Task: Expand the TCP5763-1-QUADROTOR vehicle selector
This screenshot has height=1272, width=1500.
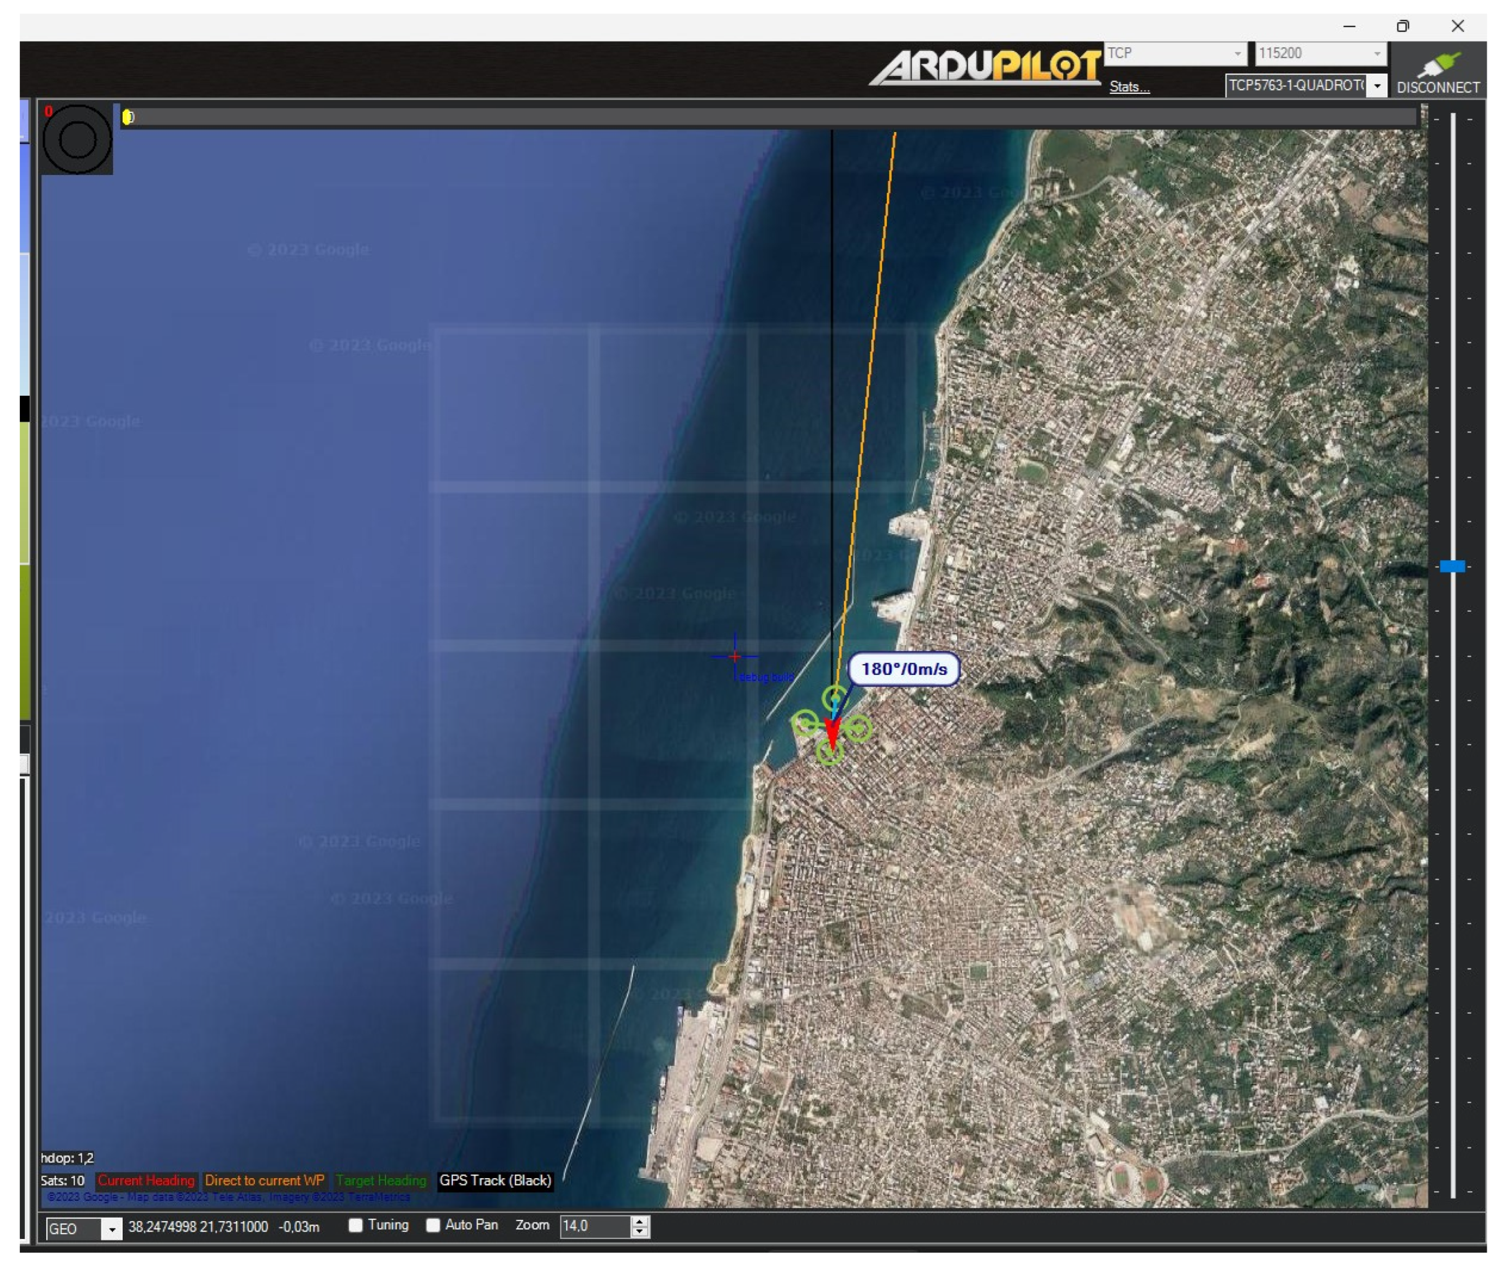Action: (1377, 86)
